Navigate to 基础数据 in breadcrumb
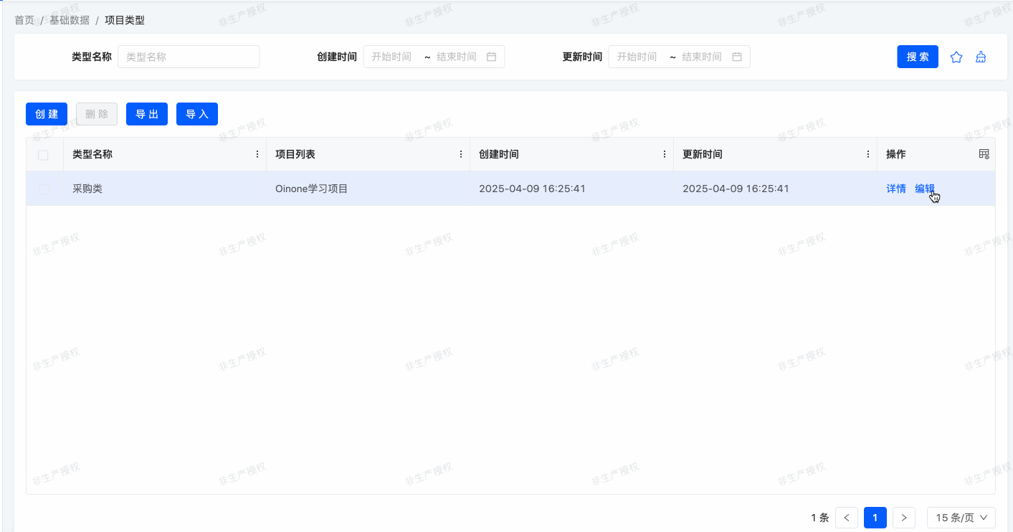This screenshot has width=1013, height=532. [70, 20]
